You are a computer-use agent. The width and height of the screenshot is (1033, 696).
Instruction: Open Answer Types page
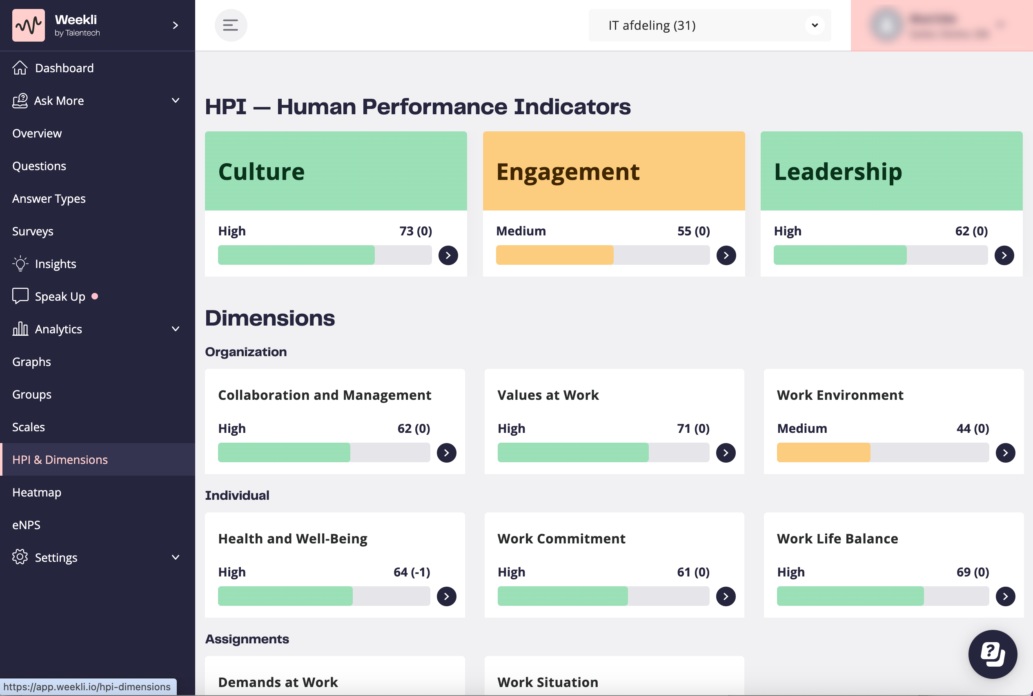(x=49, y=199)
